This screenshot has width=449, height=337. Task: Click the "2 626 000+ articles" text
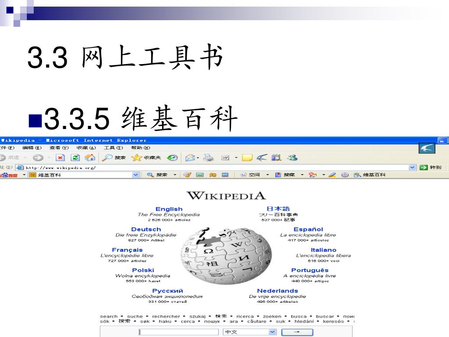pos(169,220)
